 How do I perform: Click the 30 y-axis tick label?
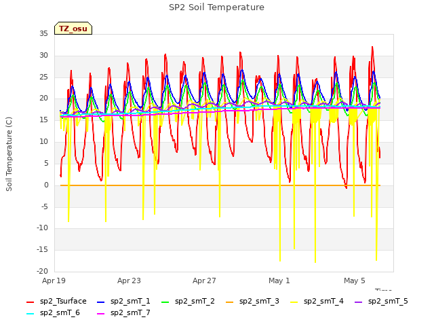click(43, 55)
